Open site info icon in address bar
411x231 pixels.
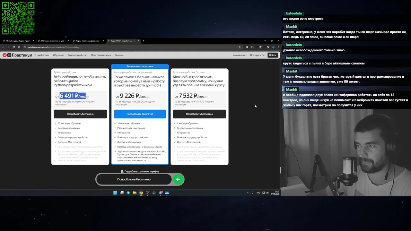25,47
